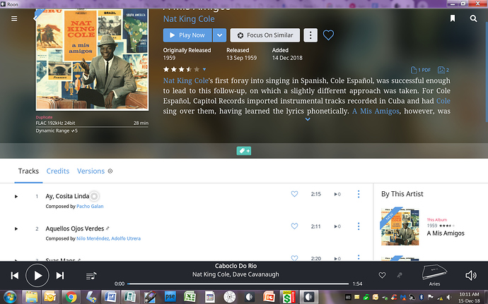The height and width of the screenshot is (304, 488).
Task: Switch to the Credits tab
Action: (x=58, y=171)
